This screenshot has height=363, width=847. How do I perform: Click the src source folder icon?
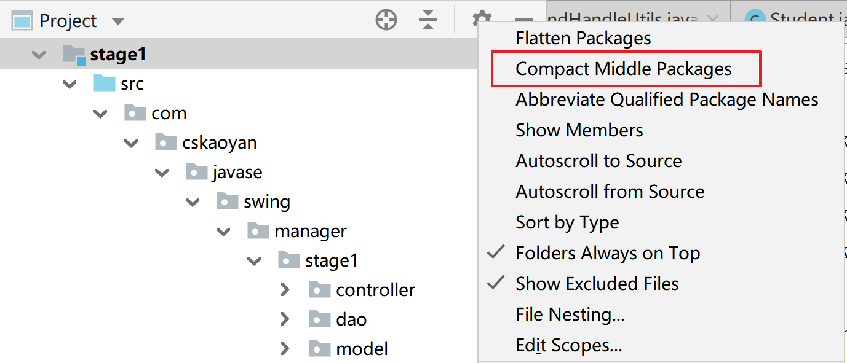click(x=105, y=84)
